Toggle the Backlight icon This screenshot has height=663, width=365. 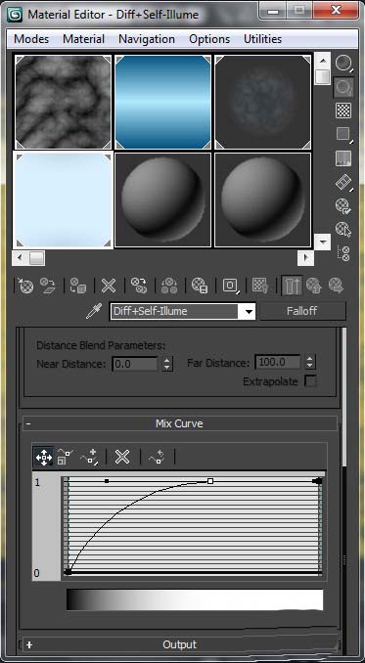(343, 87)
